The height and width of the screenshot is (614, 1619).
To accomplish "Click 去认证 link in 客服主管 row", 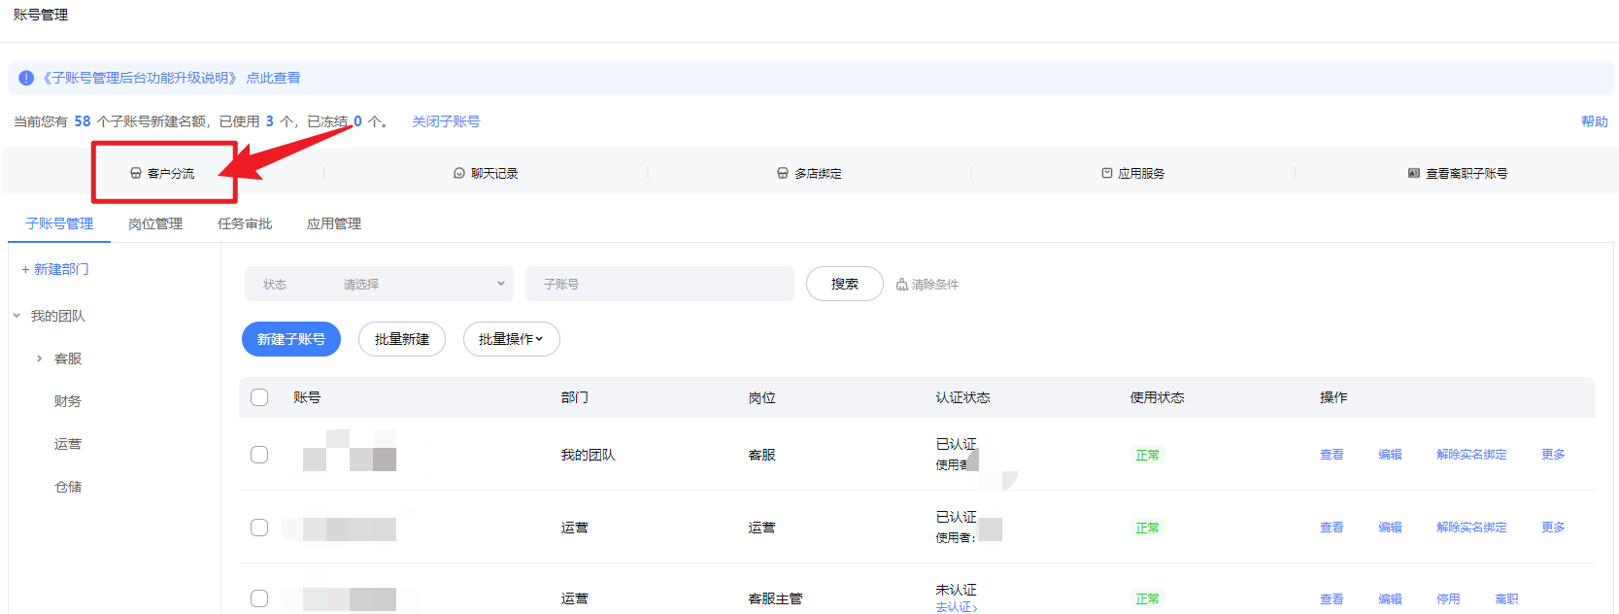I will coord(957,607).
